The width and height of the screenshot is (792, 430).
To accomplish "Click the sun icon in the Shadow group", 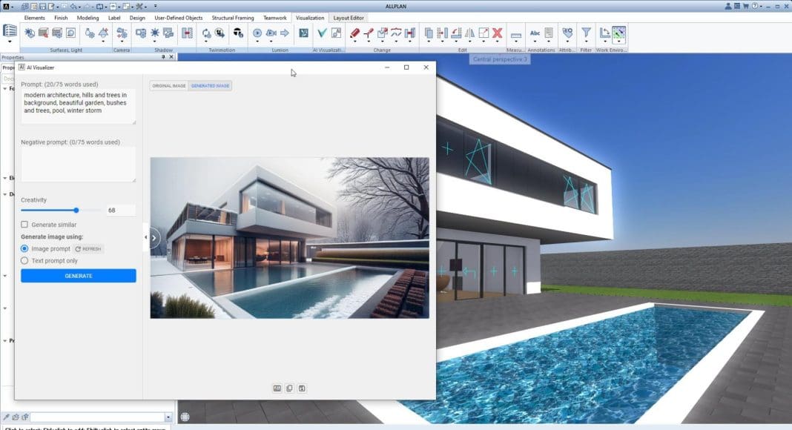I will [155, 33].
